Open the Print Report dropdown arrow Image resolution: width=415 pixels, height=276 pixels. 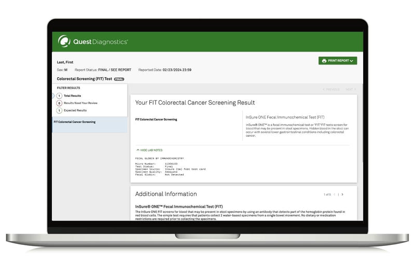coord(352,61)
